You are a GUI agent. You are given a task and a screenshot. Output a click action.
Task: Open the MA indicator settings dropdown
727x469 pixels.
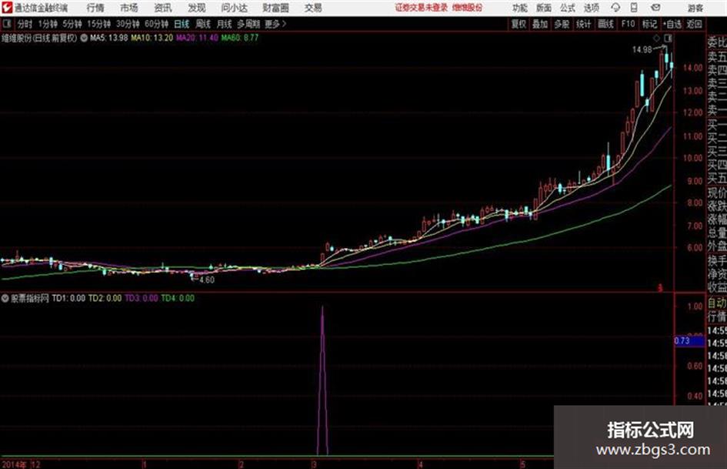84,38
